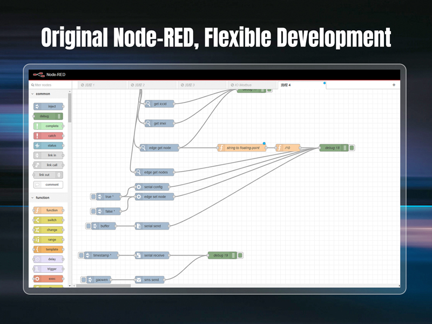The height and width of the screenshot is (324, 432).
Task: Select the switch node in palette
Action: tap(49, 220)
